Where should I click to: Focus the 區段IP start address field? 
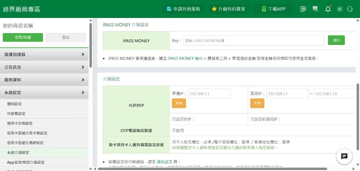287,94
